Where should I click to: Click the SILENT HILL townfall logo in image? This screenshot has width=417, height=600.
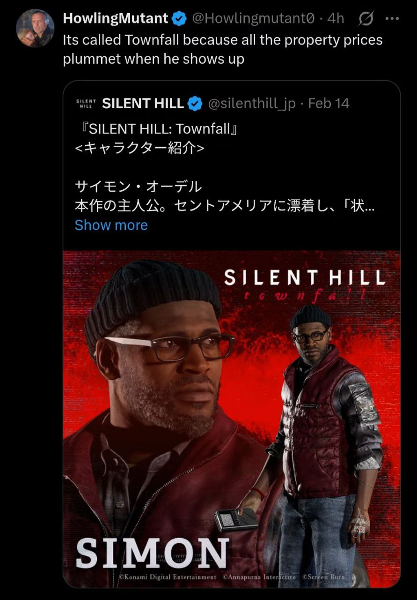(305, 284)
